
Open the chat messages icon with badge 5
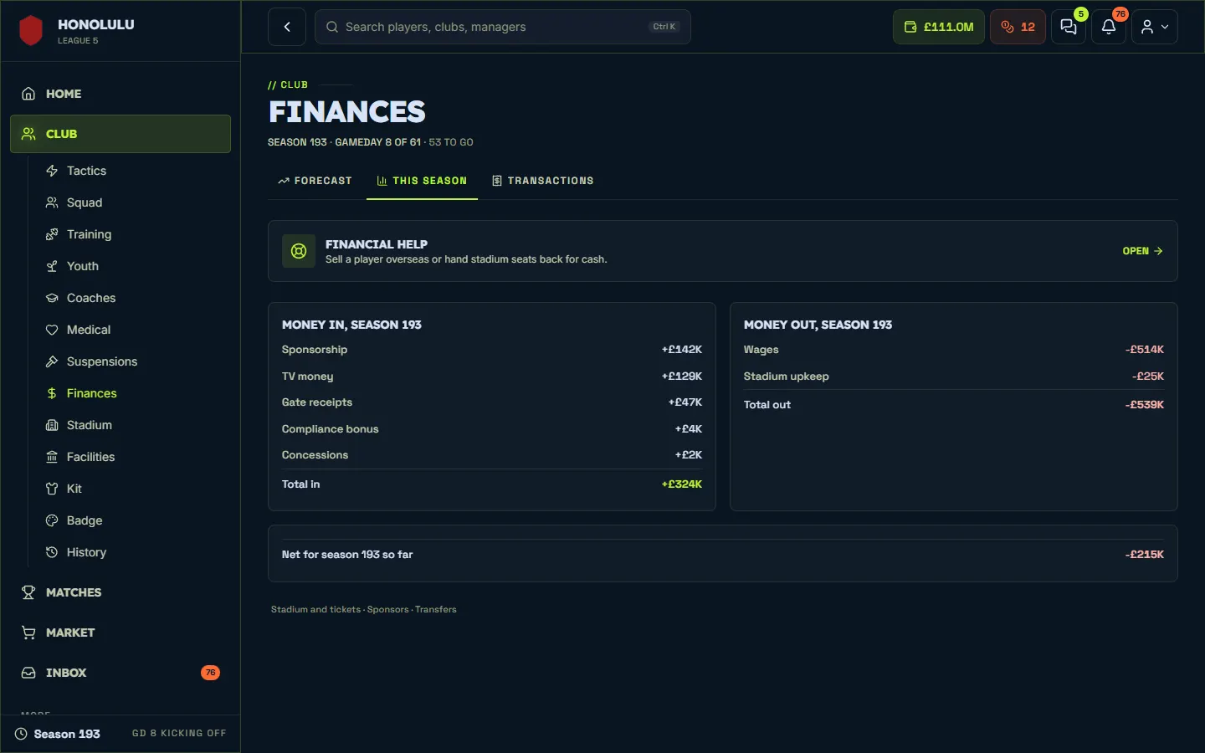click(1069, 27)
